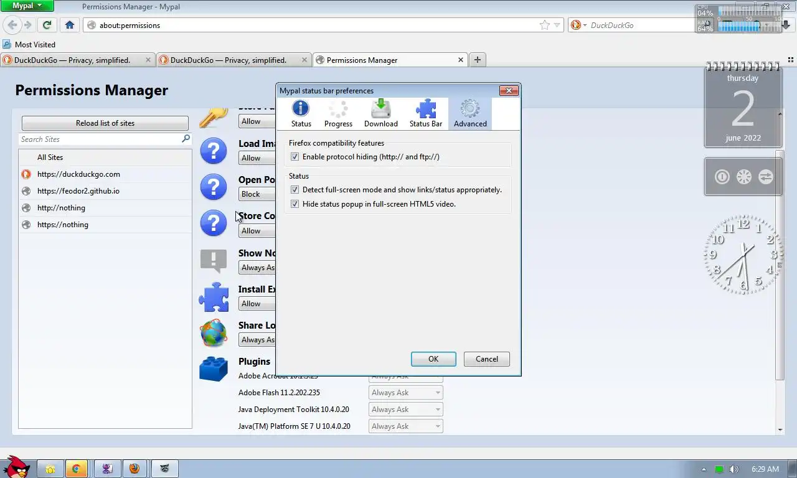Click the Search Sites magnifier icon
797x478 pixels.
click(186, 139)
